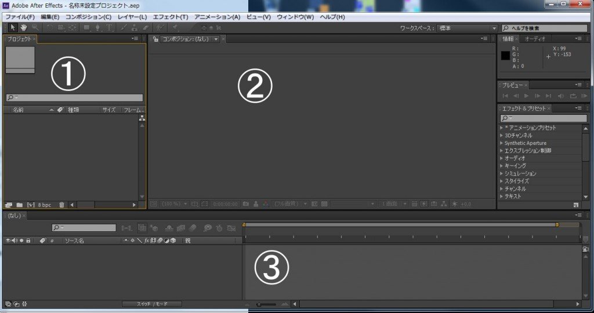Expand the シミュレーション effects category
The height and width of the screenshot is (313, 594).
502,173
